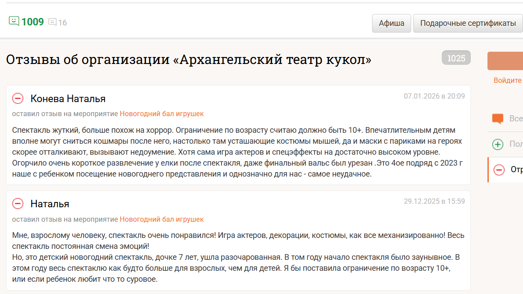Screen dimensions: 523x294
Task: Click red minus icon beside Конева Наталья
Action: (x=18, y=99)
